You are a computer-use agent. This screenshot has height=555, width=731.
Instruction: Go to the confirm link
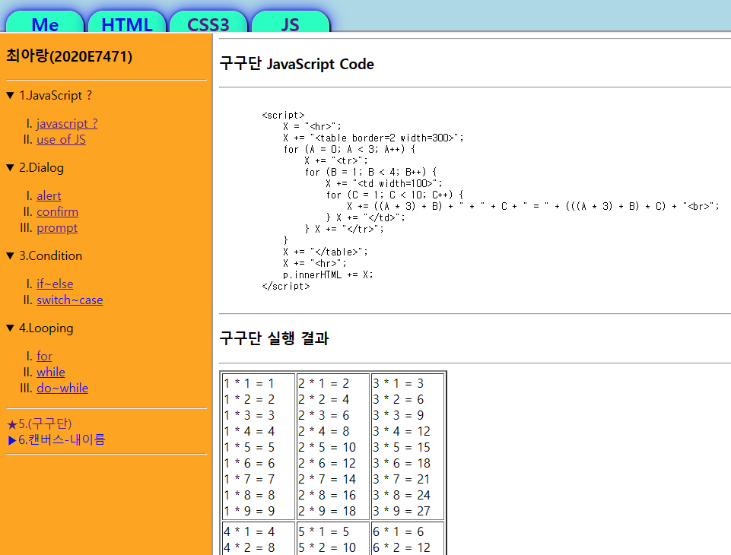tap(57, 211)
